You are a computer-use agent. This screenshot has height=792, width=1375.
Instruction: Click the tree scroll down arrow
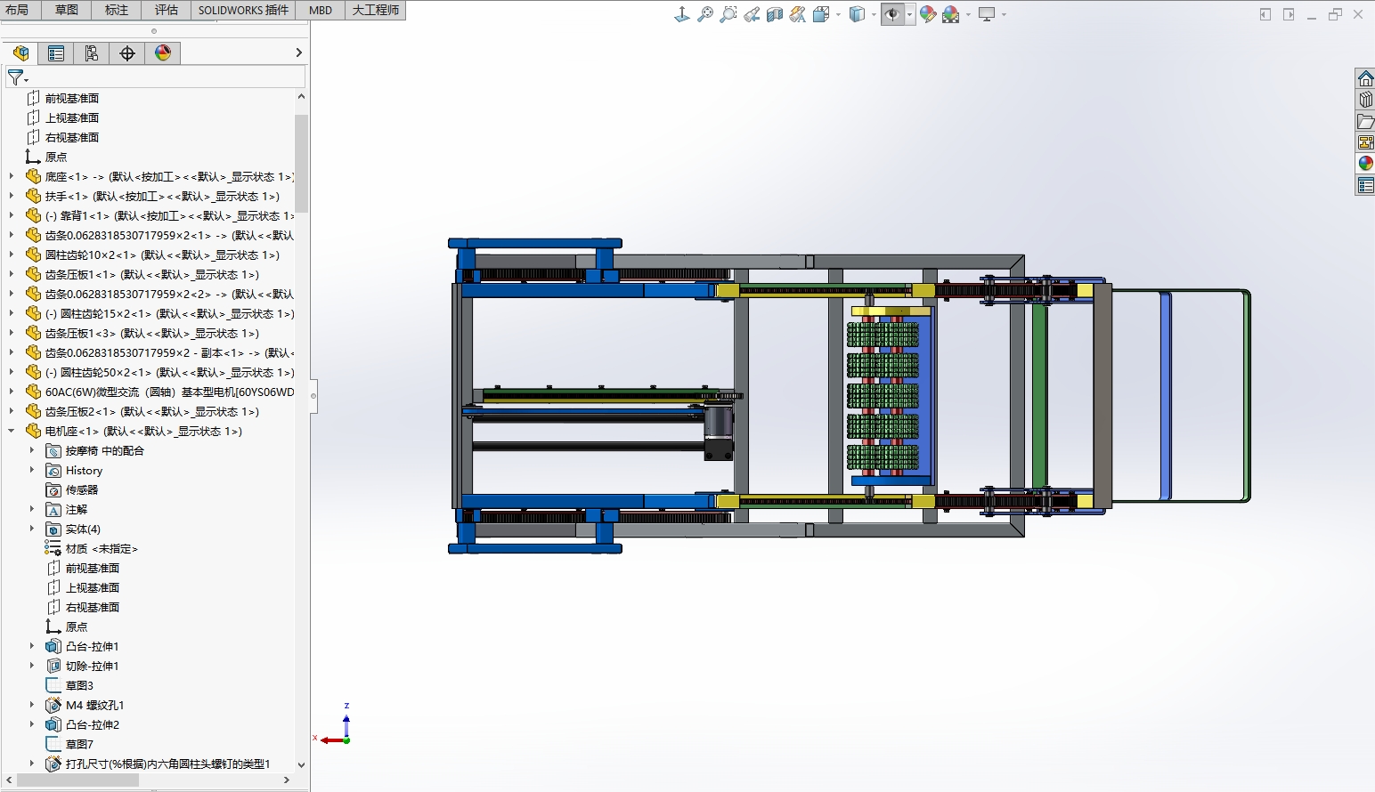(301, 764)
